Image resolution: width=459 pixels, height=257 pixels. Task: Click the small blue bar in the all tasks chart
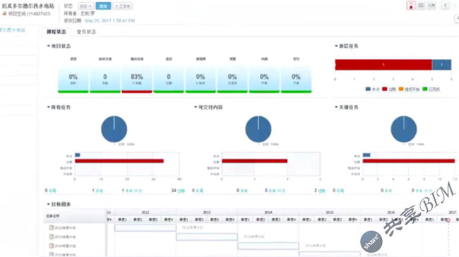(77, 155)
